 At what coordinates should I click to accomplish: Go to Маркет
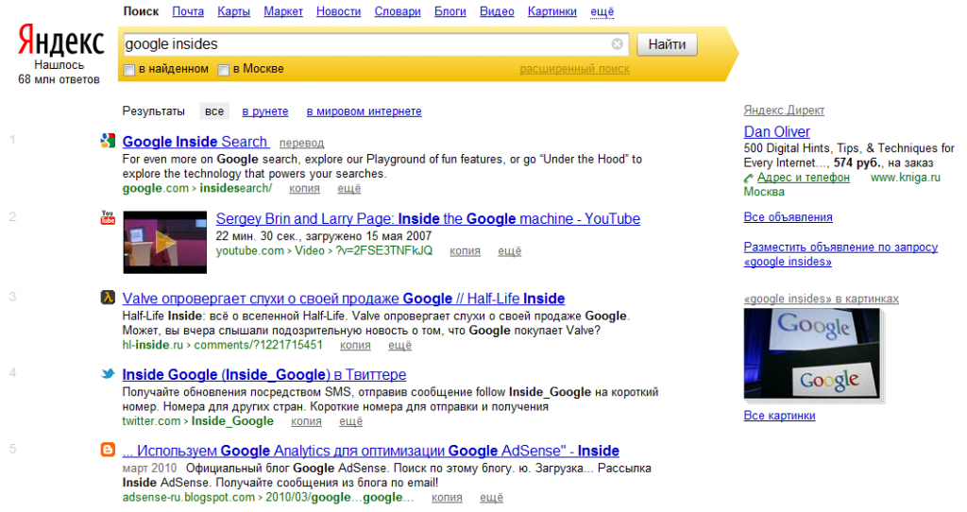(283, 11)
